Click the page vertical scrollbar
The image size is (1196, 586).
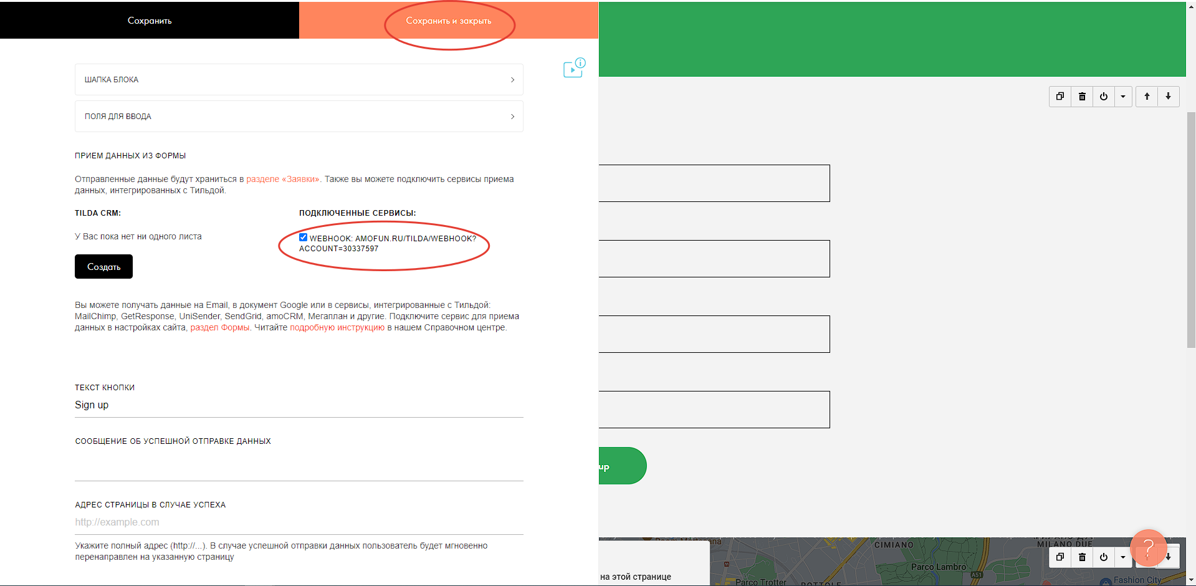tap(1191, 231)
